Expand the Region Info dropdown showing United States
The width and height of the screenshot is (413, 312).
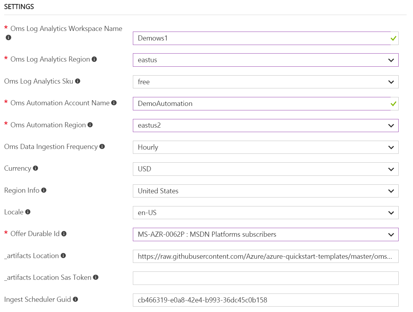pyautogui.click(x=266, y=191)
